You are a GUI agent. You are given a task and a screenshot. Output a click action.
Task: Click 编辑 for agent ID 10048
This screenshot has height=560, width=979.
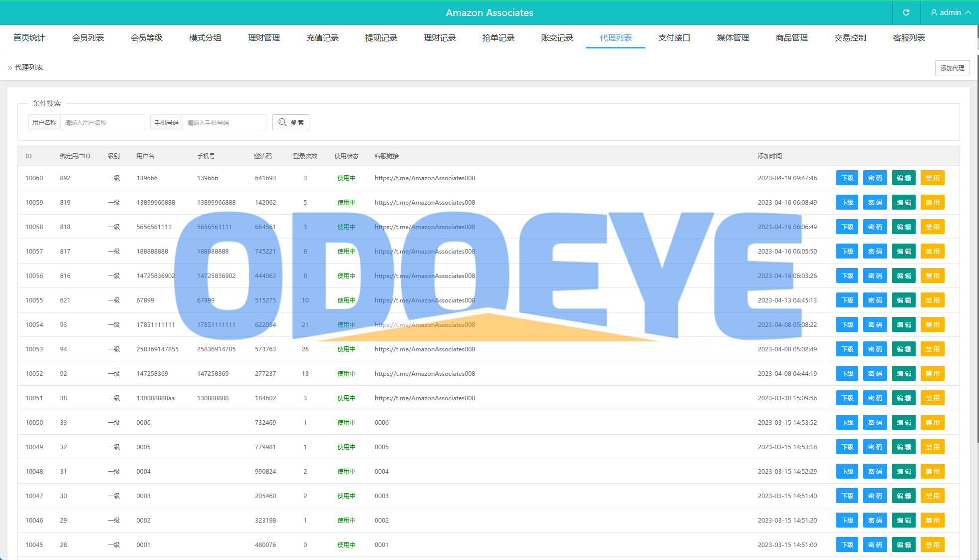[903, 472]
